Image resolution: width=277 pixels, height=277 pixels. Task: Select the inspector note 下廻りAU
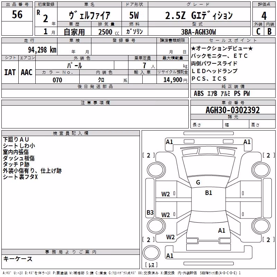[x=16, y=140]
